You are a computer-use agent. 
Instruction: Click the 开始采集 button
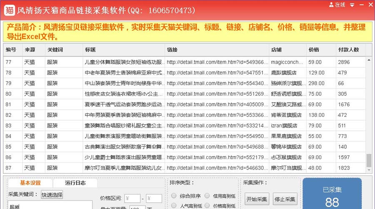click(257, 199)
